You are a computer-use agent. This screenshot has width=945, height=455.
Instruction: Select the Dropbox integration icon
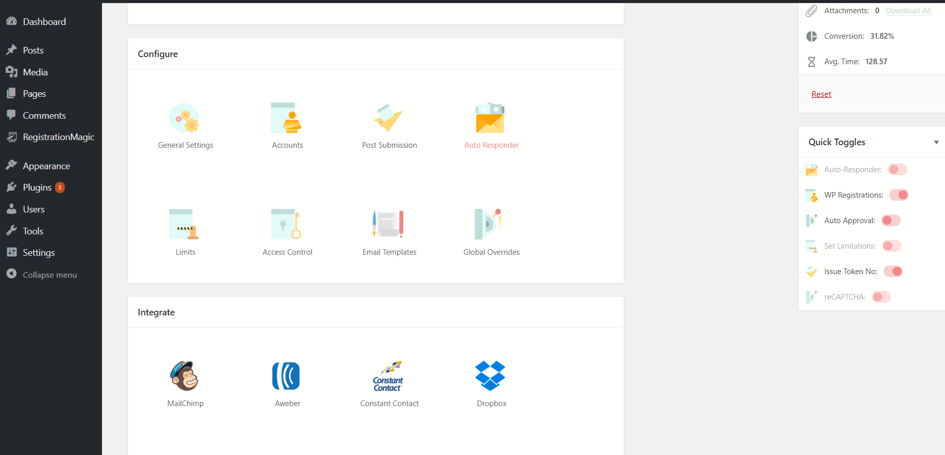click(490, 376)
